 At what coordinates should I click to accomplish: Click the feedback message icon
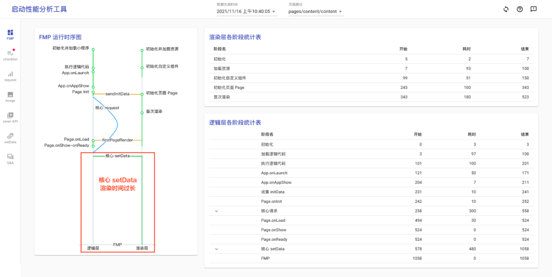click(533, 10)
